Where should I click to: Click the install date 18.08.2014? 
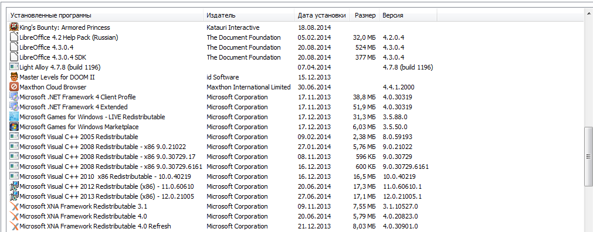[x=314, y=27]
